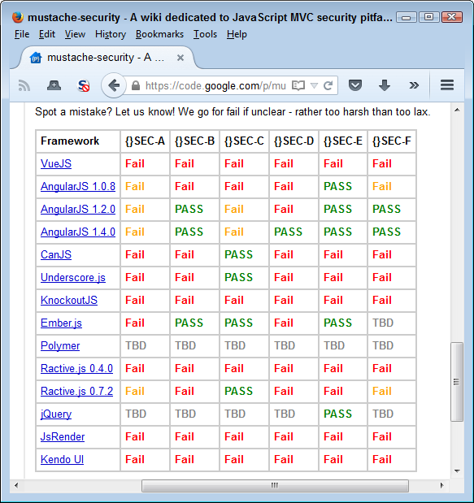Click PASS in jQuery's SEC-E cell
474x503 pixels.
point(337,414)
